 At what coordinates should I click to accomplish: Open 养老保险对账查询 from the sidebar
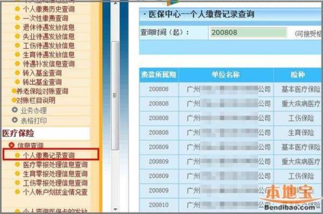tap(42, 91)
